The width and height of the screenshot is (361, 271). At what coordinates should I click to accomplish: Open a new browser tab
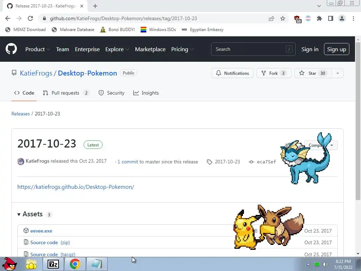point(95,6)
